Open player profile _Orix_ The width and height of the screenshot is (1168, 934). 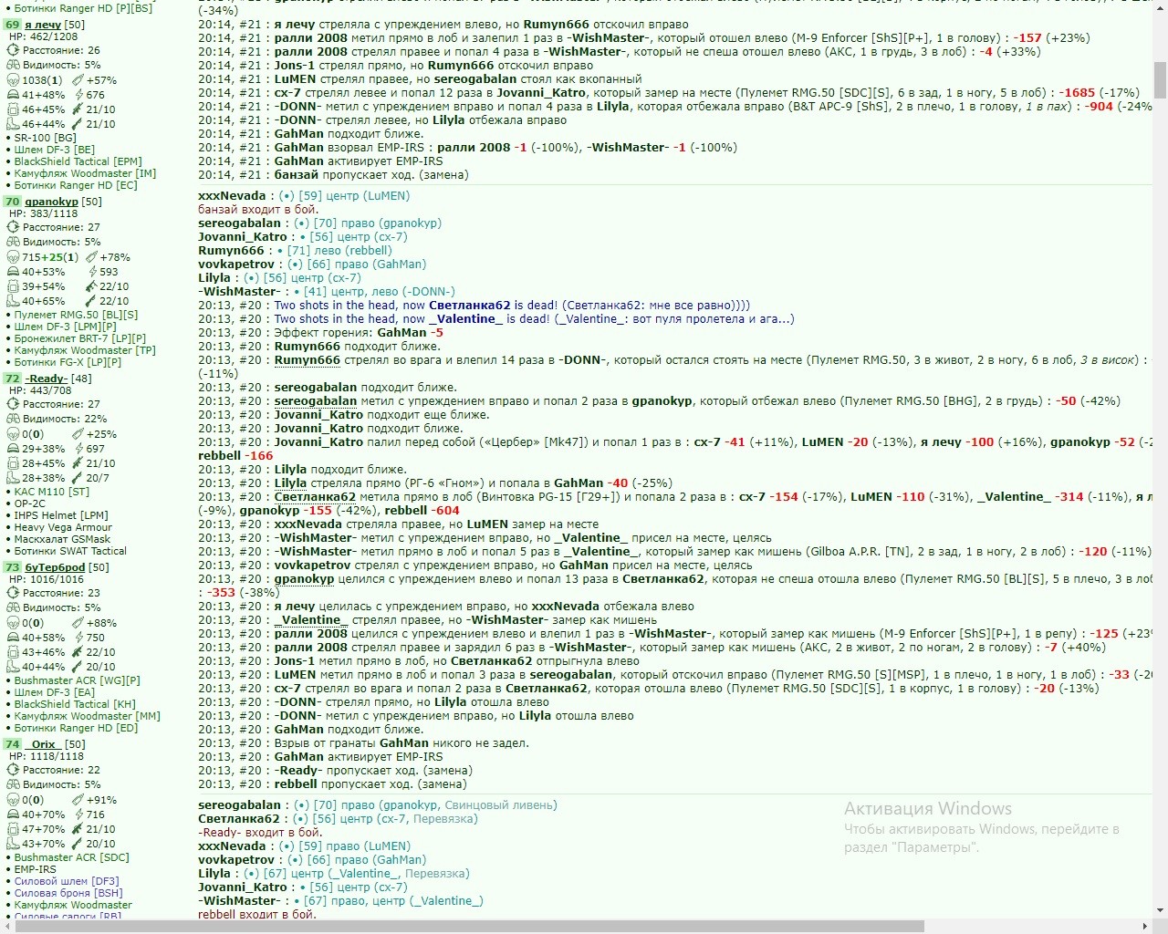coord(43,744)
